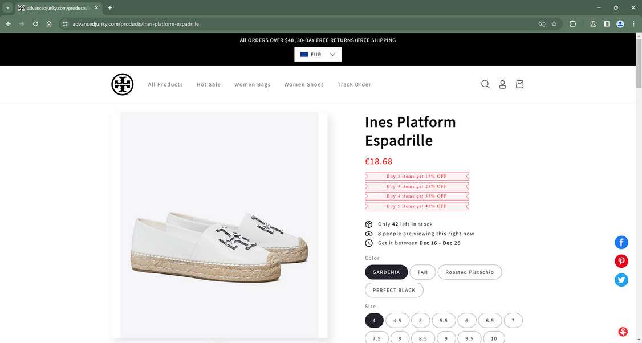This screenshot has width=642, height=343.
Task: Open the shopping cart icon
Action: [519, 84]
